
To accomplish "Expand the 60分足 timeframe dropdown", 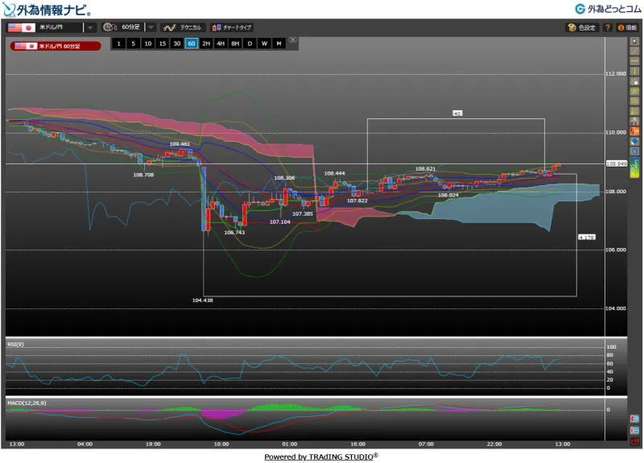I will click(x=151, y=27).
